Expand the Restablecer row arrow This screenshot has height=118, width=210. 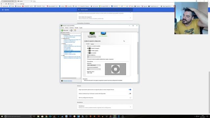pos(130,107)
